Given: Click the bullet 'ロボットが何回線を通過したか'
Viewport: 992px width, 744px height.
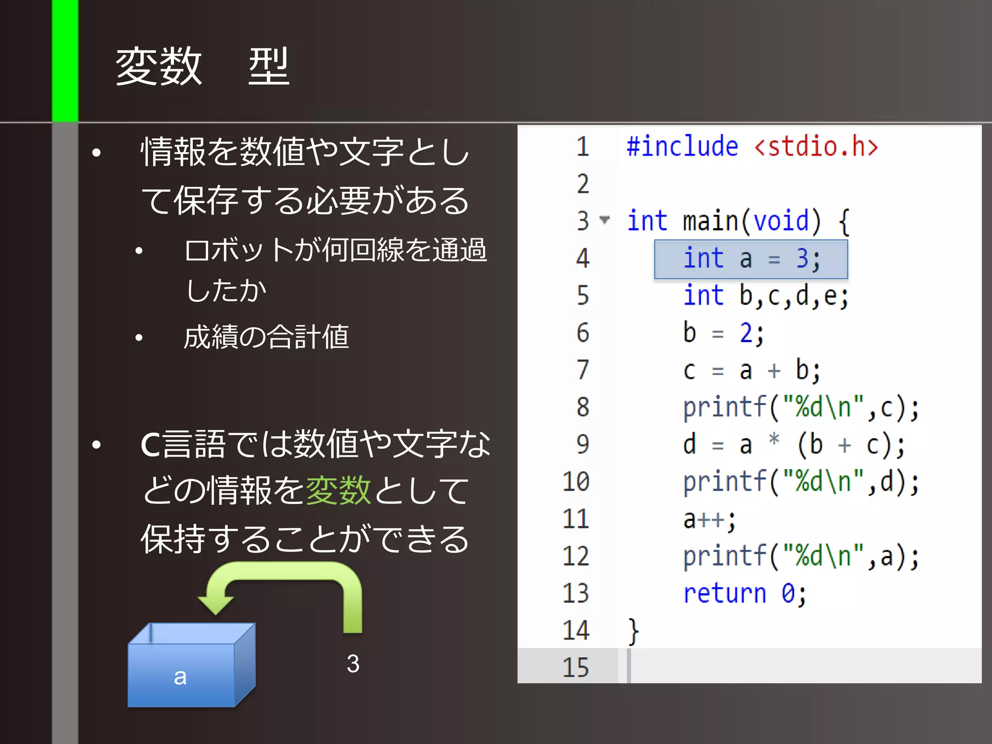Looking at the screenshot, I should coord(336,269).
